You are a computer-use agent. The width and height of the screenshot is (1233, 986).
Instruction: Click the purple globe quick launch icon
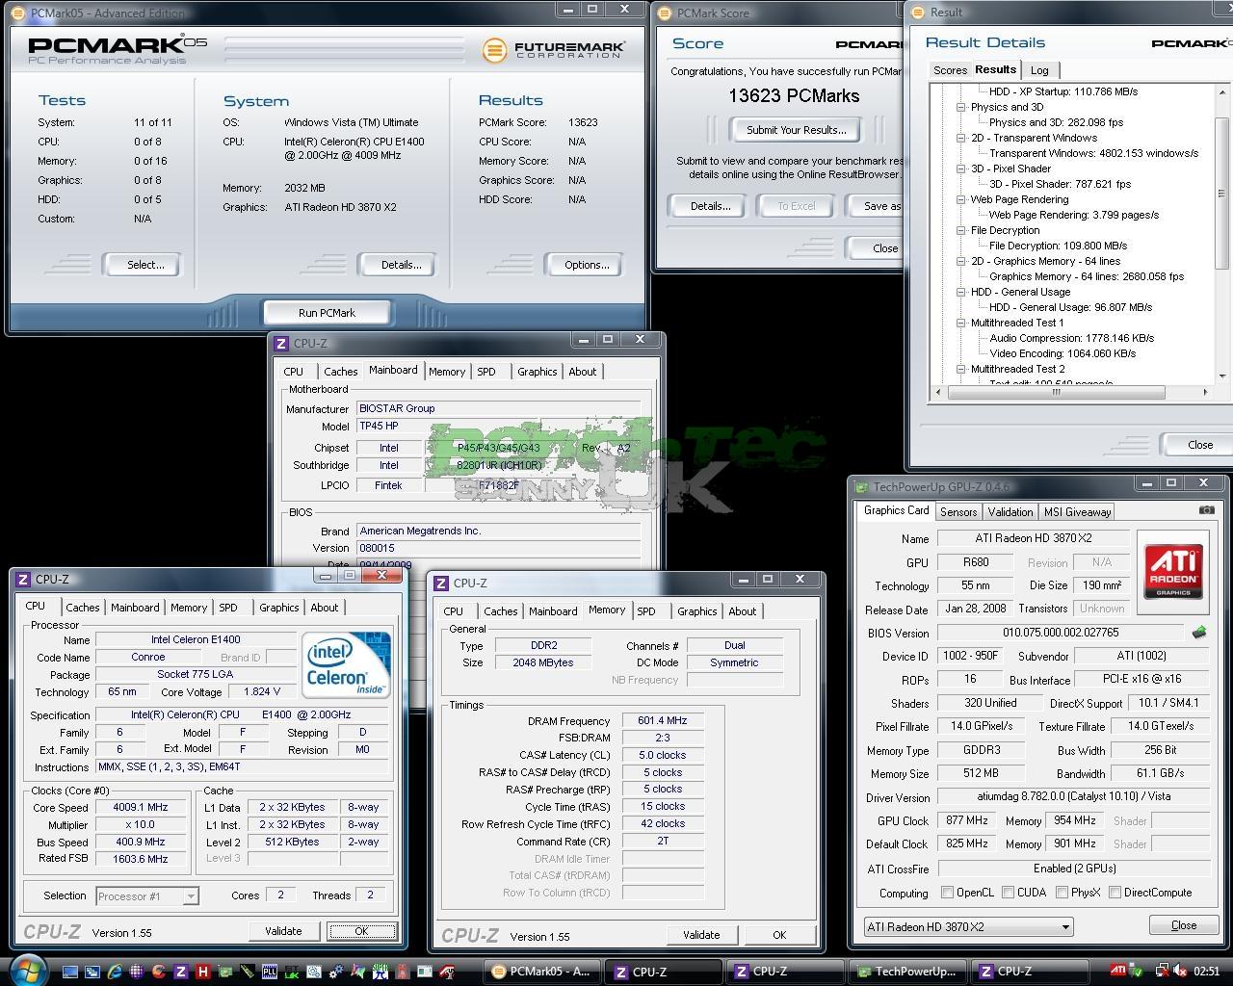tap(137, 972)
